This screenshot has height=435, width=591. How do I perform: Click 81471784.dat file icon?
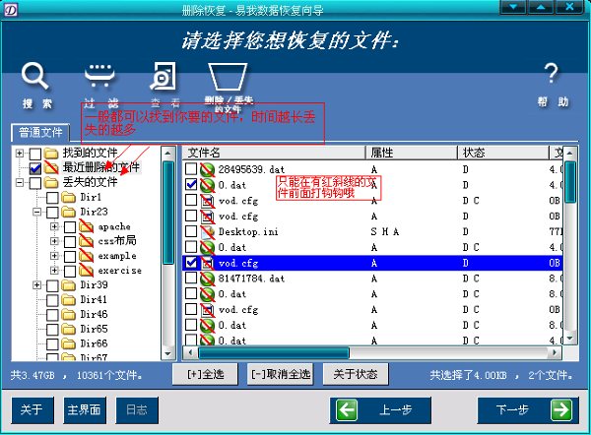tap(207, 279)
